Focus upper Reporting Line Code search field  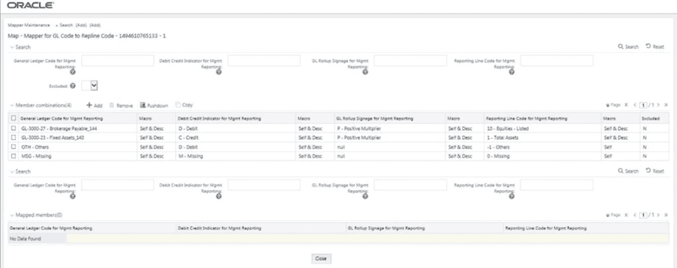(556, 61)
